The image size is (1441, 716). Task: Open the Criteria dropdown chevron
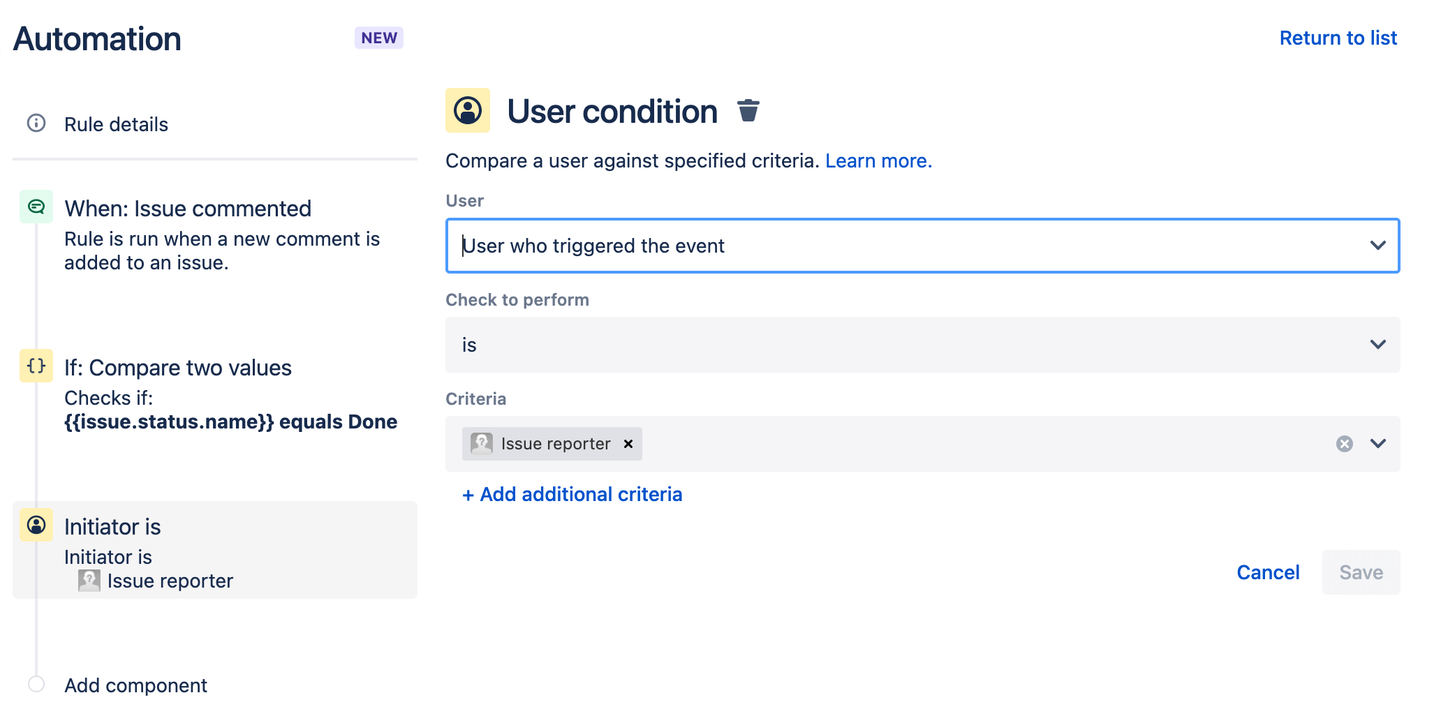click(1377, 443)
